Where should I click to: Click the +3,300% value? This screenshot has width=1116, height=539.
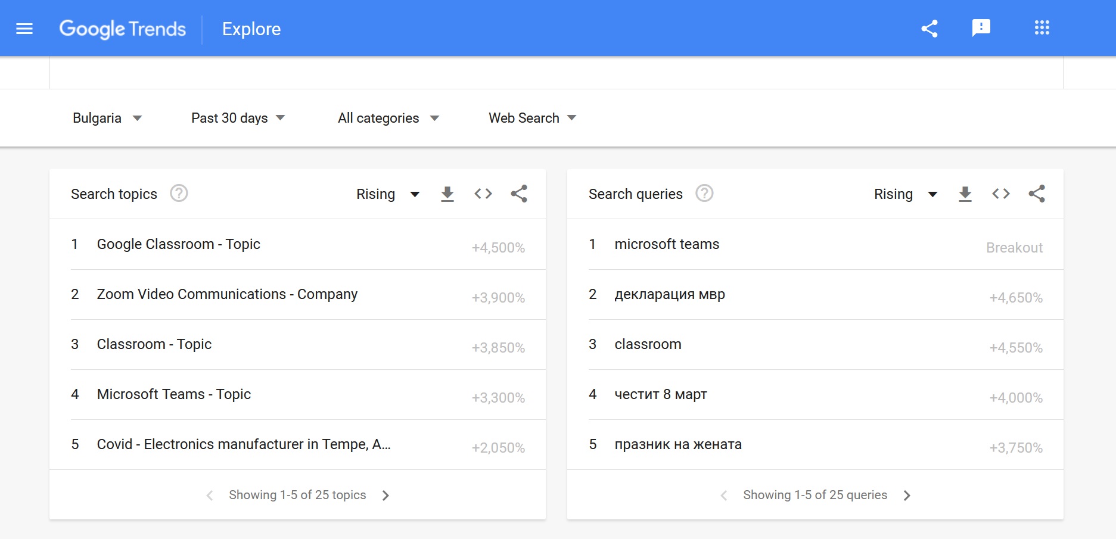point(498,398)
